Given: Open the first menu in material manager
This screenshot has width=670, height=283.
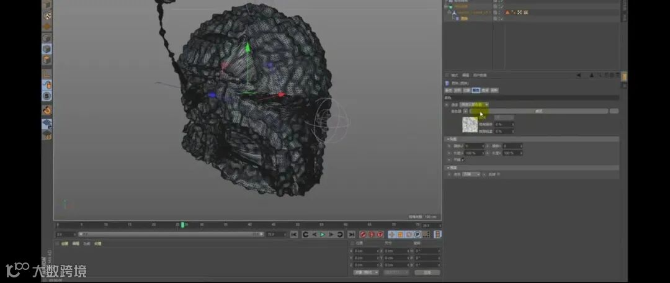Looking at the screenshot, I should [x=65, y=244].
